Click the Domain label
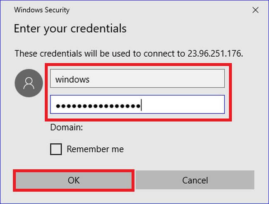The image size is (269, 204). click(x=67, y=127)
